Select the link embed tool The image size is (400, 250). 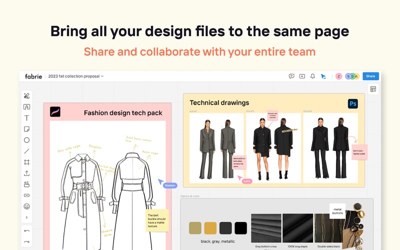click(26, 195)
